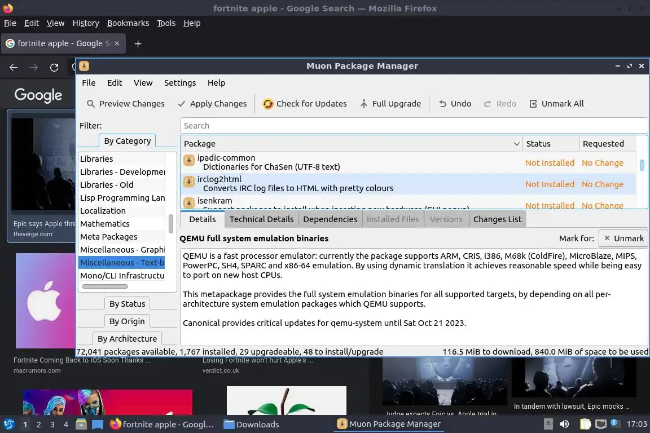This screenshot has width=650, height=433.
Task: Click the taskbar file manager icon
Action: (81, 425)
